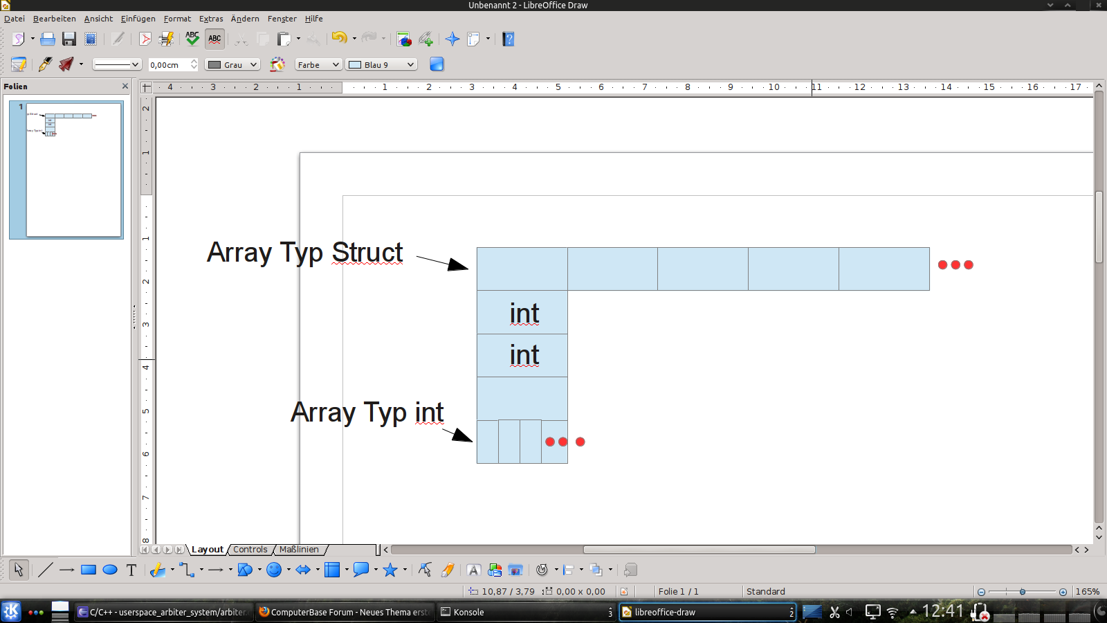Image resolution: width=1107 pixels, height=623 pixels.
Task: Open the Extras menu
Action: [x=211, y=19]
